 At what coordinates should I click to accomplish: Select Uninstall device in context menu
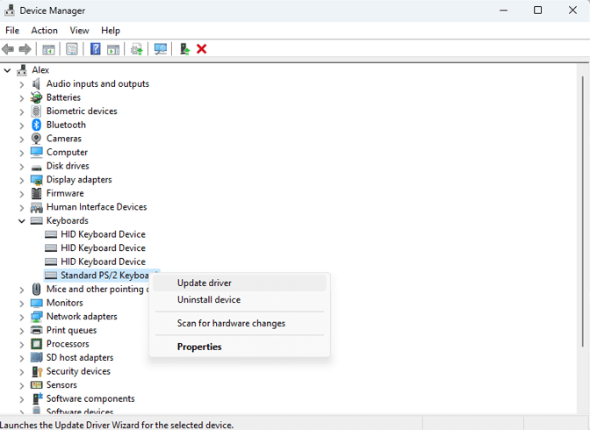pyautogui.click(x=209, y=300)
